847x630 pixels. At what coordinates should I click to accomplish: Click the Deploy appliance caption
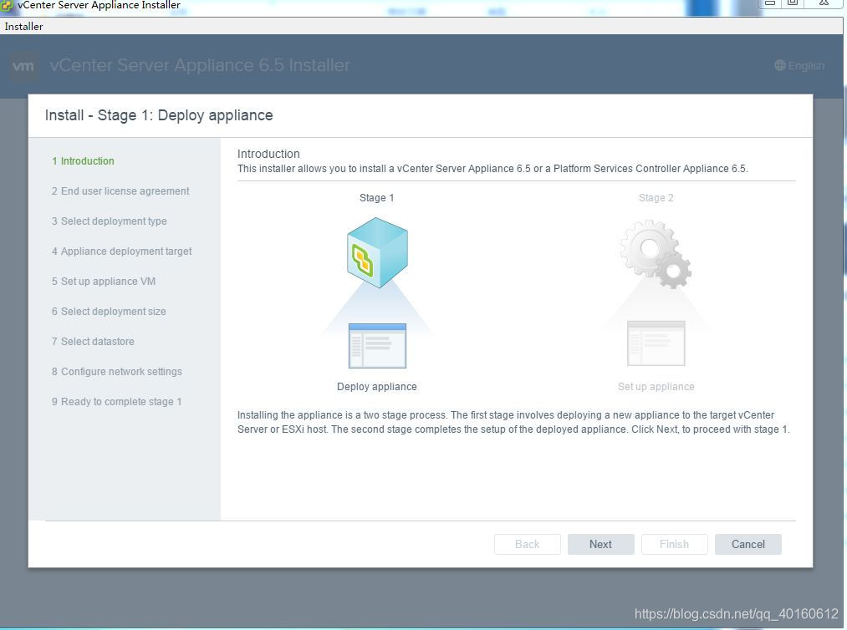(376, 387)
